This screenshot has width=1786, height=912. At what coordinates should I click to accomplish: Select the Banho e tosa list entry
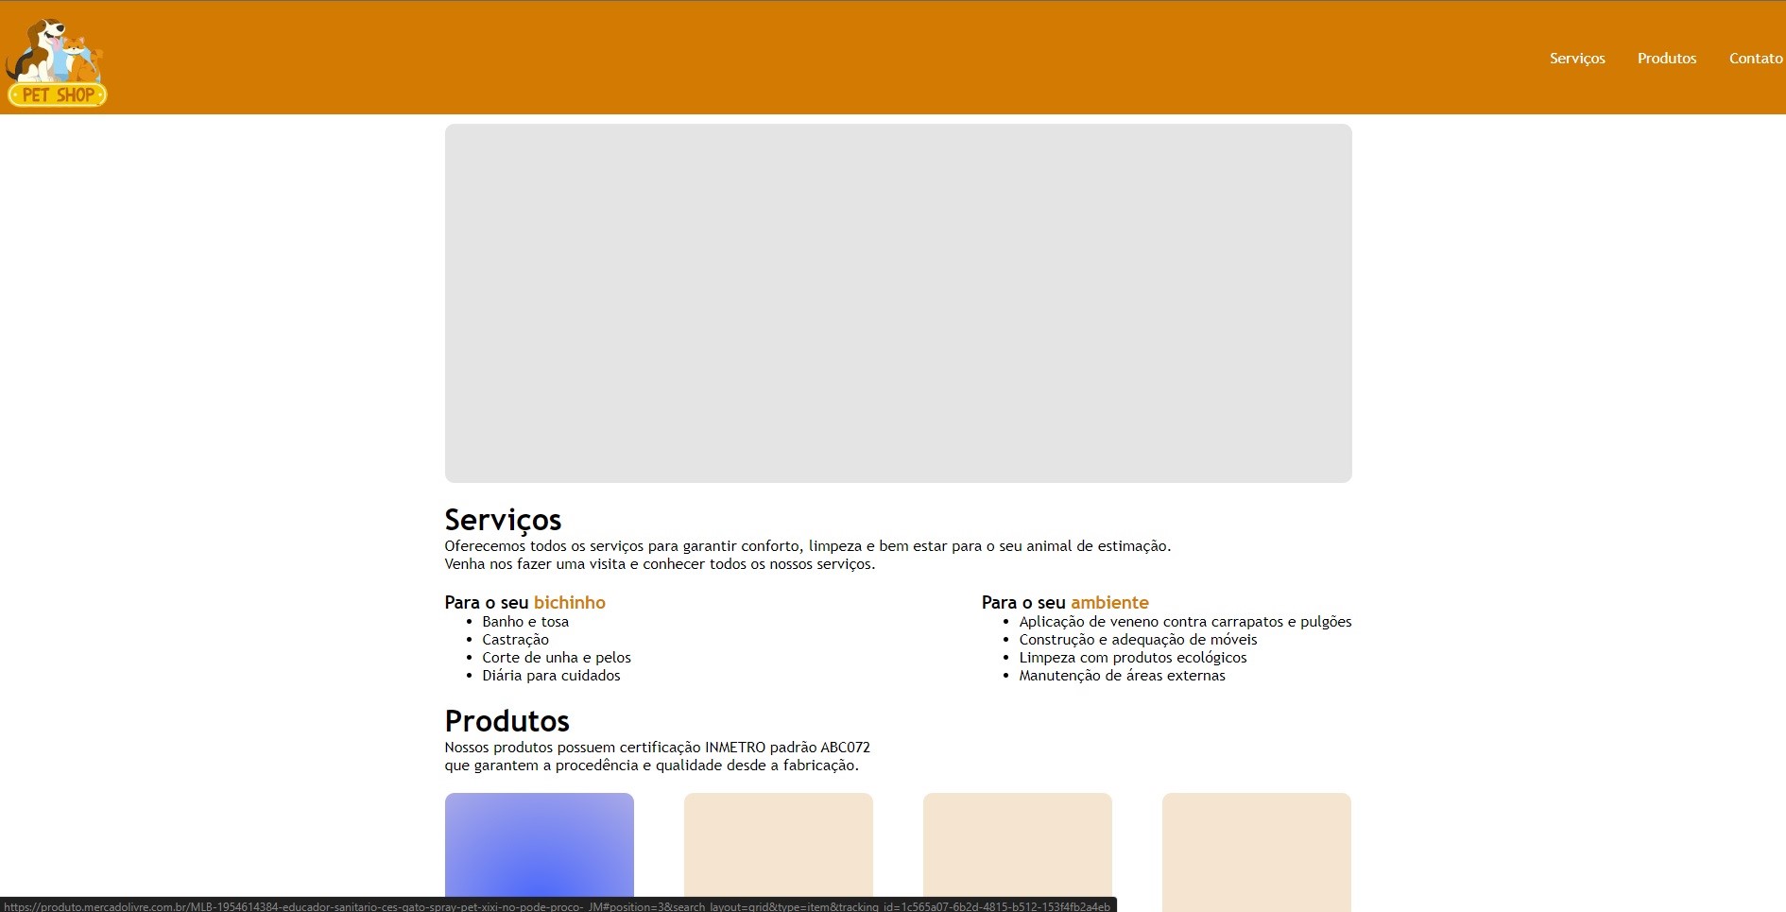tap(525, 622)
